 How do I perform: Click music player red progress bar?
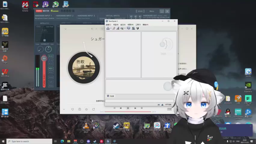tap(128, 112)
